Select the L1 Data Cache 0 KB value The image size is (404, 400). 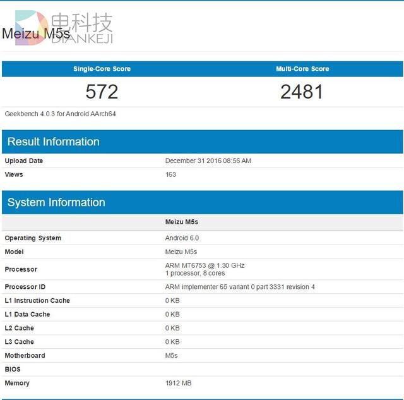pyautogui.click(x=172, y=314)
